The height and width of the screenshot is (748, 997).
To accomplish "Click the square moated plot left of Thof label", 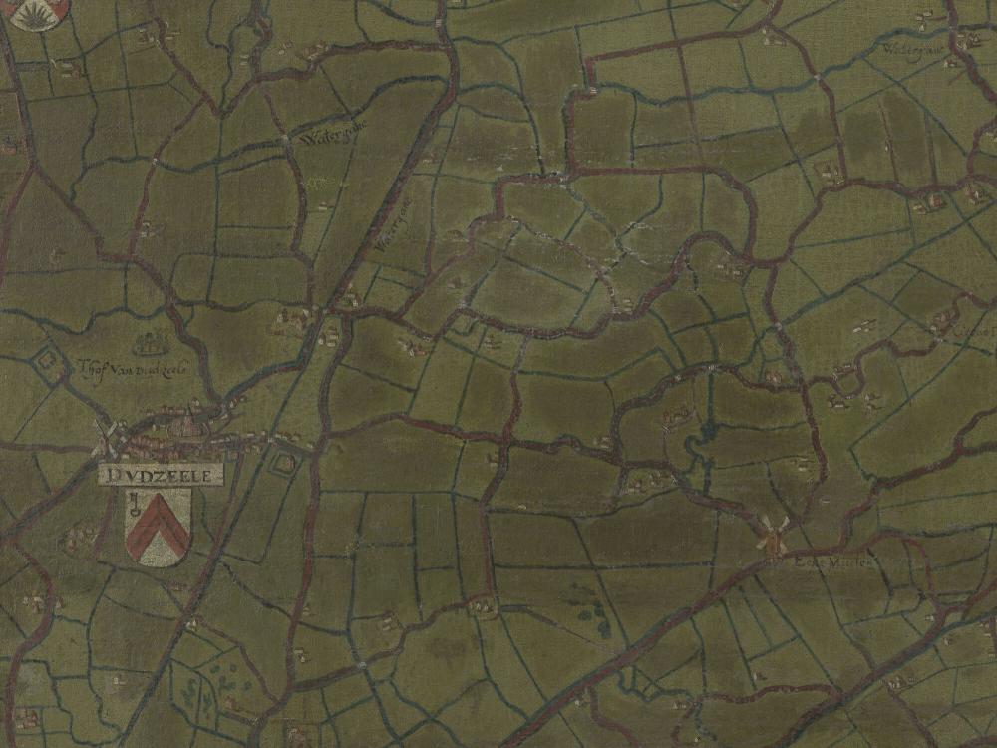I will tap(46, 361).
